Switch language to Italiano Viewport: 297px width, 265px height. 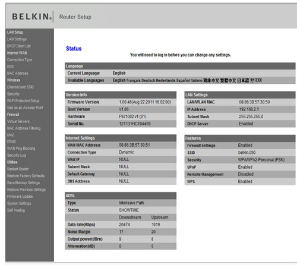tap(197, 80)
